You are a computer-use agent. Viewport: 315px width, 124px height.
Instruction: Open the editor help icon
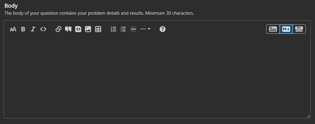tap(163, 29)
